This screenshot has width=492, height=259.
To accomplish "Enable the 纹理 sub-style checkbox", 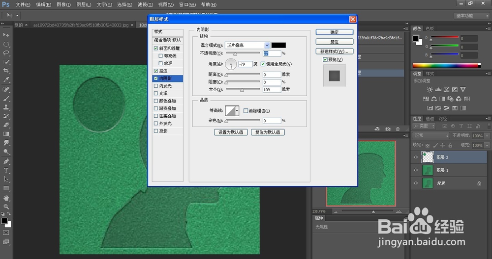I will point(161,63).
